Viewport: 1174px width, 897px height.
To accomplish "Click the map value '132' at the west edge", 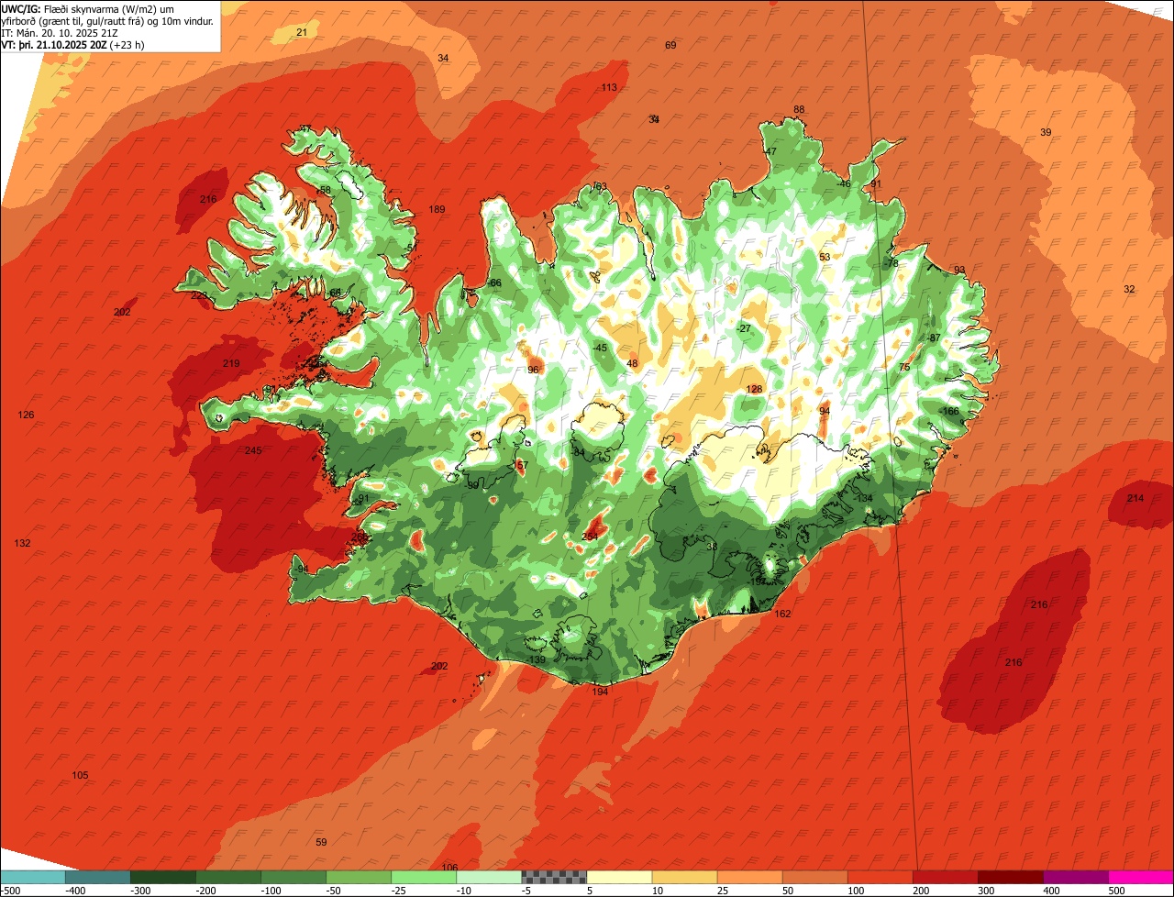I will click(x=22, y=544).
